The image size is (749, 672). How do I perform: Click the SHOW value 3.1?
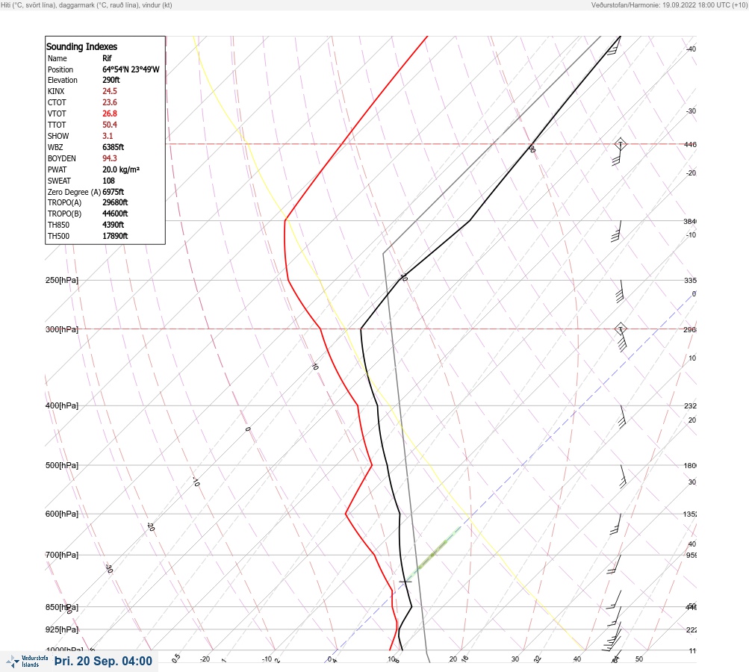coord(108,136)
